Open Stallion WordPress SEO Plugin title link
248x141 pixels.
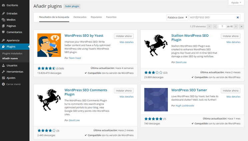pos(190,37)
